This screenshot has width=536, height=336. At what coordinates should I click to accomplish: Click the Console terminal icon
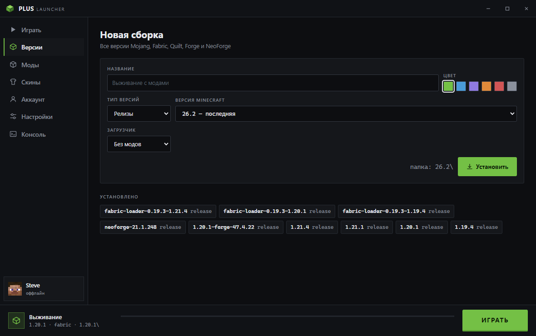(x=13, y=134)
